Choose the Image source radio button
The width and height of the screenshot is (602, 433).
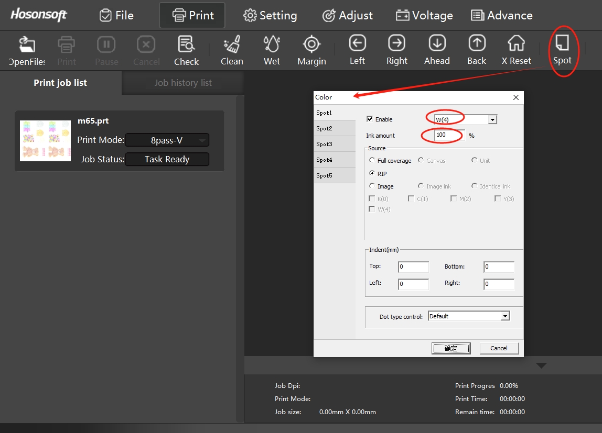(x=372, y=186)
